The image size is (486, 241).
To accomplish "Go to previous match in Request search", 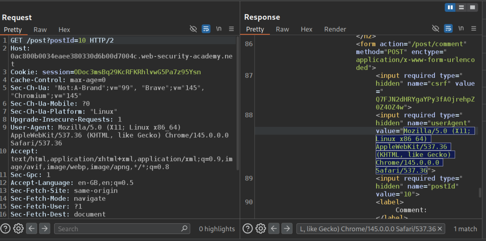I will pyautogui.click(x=31, y=228).
